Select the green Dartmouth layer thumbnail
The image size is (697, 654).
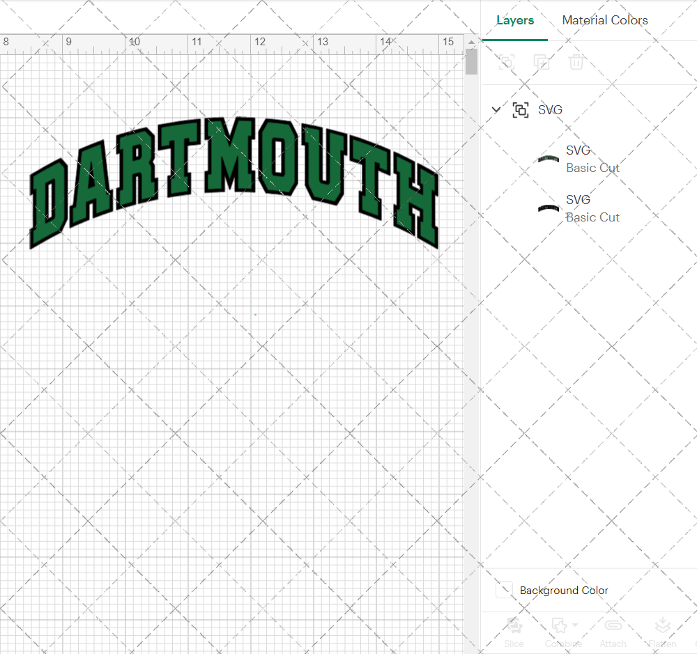point(548,159)
